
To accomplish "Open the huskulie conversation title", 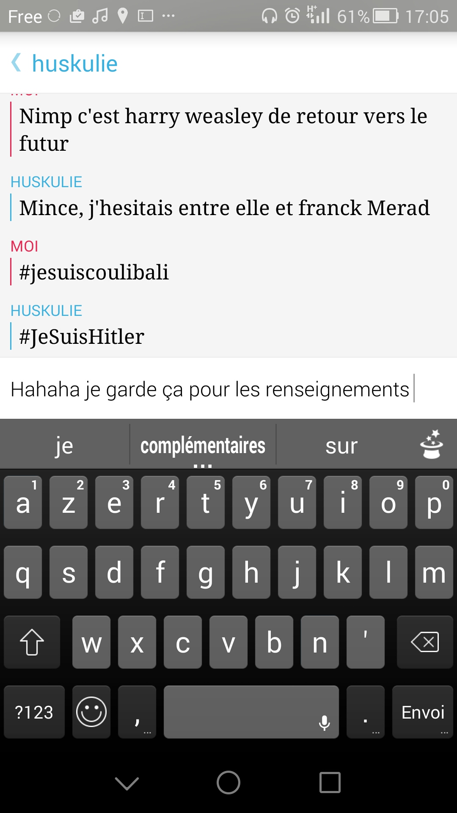I will [75, 64].
